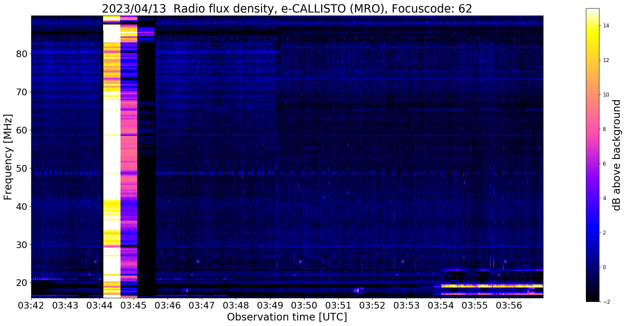Click the colorbar tick label 10
Viewport: 626px width, 326px height.
point(606,95)
